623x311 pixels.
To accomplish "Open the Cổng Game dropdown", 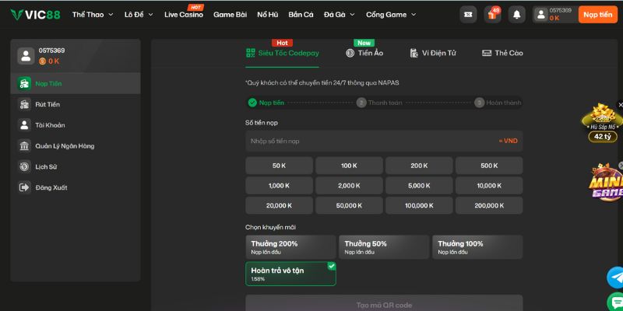I will click(390, 14).
